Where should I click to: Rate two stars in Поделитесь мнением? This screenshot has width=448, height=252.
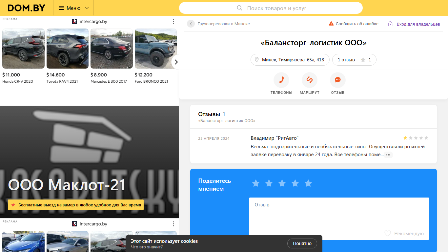coord(269,183)
